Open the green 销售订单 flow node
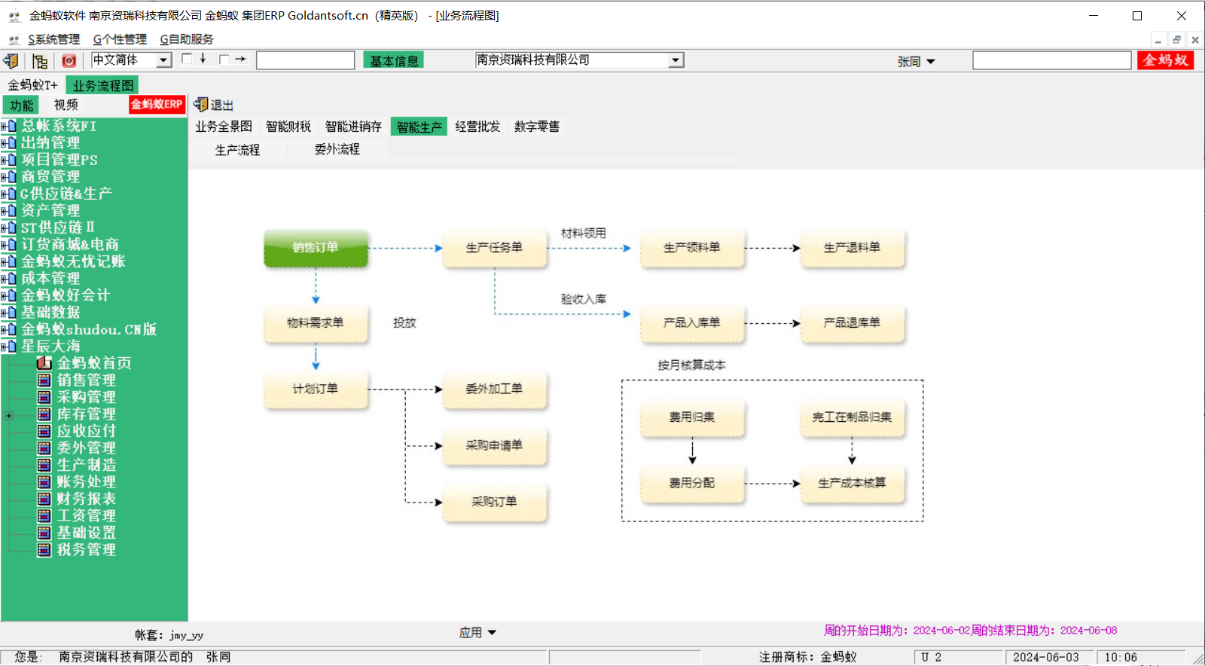 pos(316,248)
